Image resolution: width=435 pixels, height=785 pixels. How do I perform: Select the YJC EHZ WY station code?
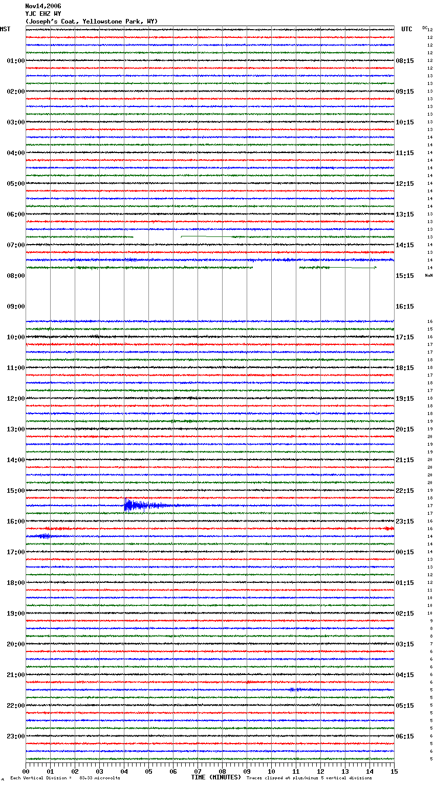[x=43, y=14]
